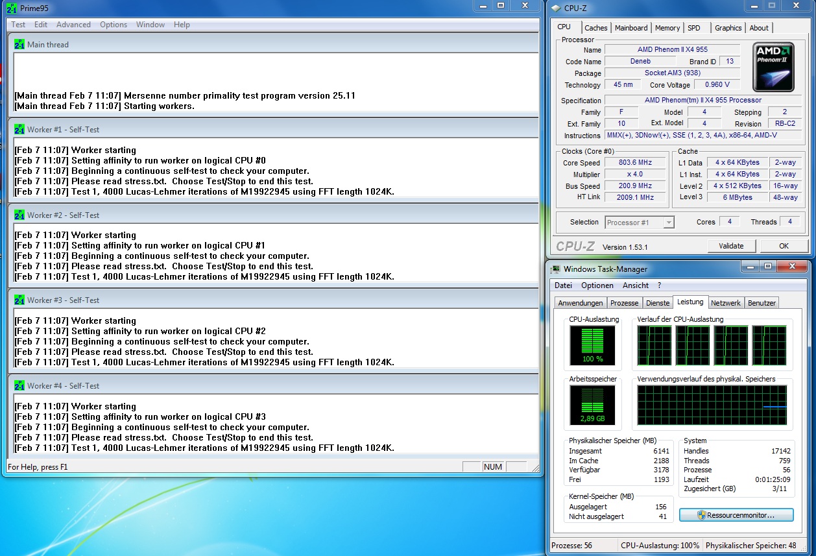816x556 pixels.
Task: Click the AMD Phenom II logo in CPU-Z
Action: (773, 67)
